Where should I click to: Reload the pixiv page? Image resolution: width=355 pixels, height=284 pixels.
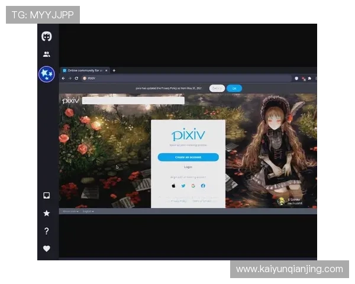click(x=76, y=78)
